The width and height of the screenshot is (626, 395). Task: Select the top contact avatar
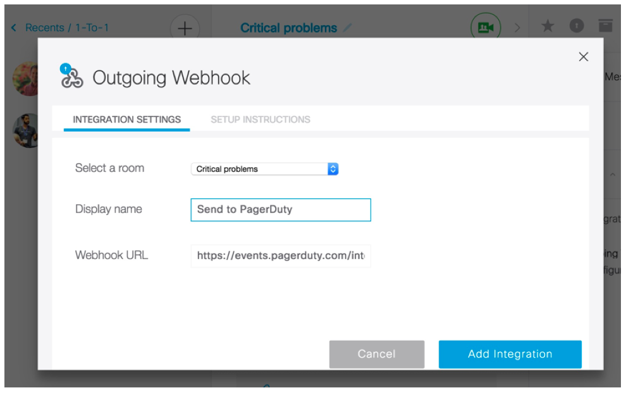26,79
